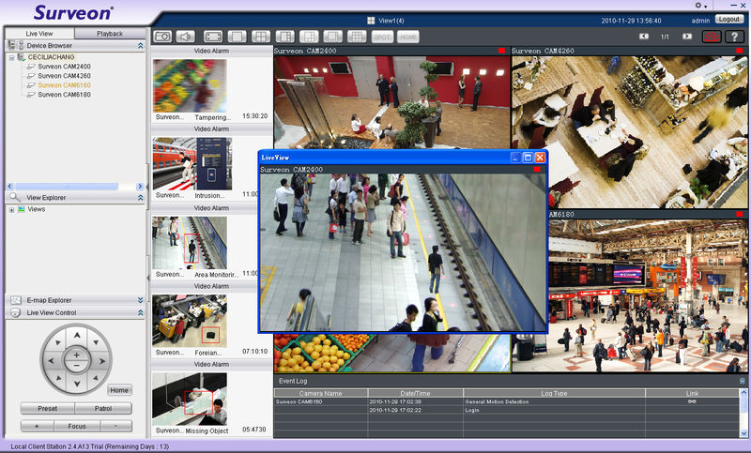Select the Login event log row
The height and width of the screenshot is (453, 751).
coord(506,410)
